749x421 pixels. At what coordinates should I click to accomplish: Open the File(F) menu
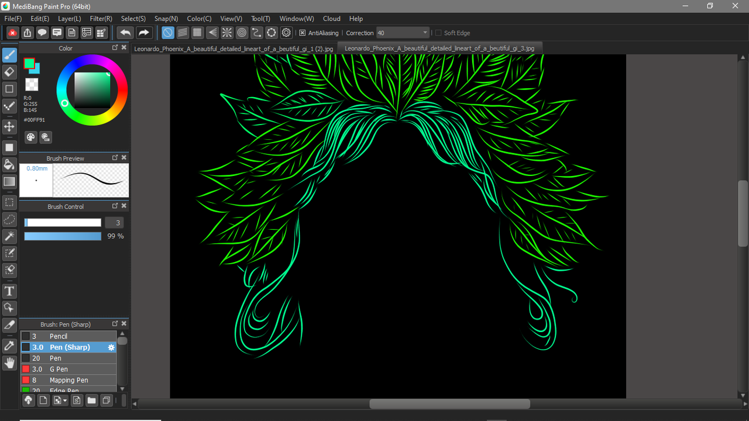click(x=13, y=19)
